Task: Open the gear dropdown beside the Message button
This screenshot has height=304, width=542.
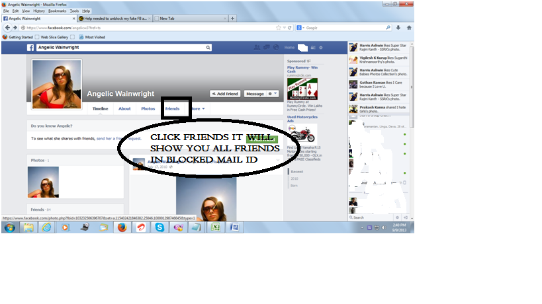Action: tap(273, 93)
